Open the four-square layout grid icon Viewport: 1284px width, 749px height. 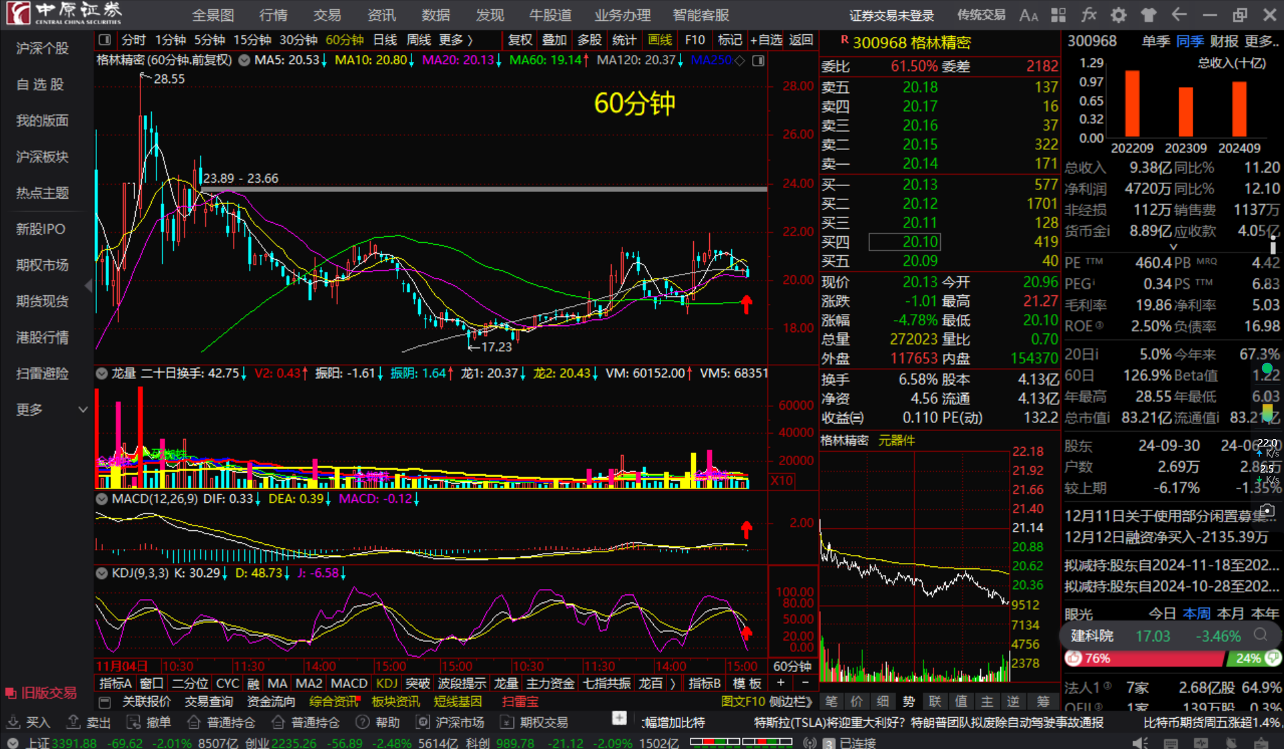(1059, 15)
